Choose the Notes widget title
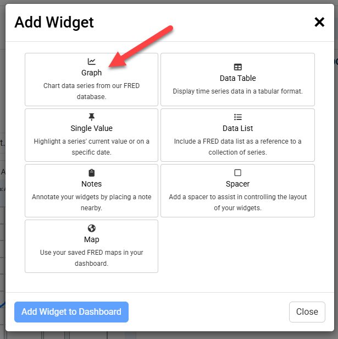The height and width of the screenshot is (339, 338). pyautogui.click(x=92, y=184)
